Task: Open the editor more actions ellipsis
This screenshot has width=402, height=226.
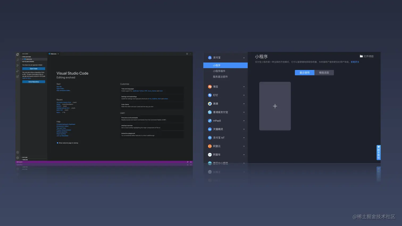Action: 190,54
